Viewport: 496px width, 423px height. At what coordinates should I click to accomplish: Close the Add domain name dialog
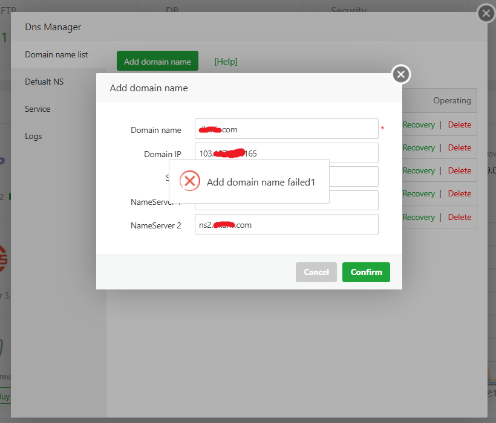point(401,74)
